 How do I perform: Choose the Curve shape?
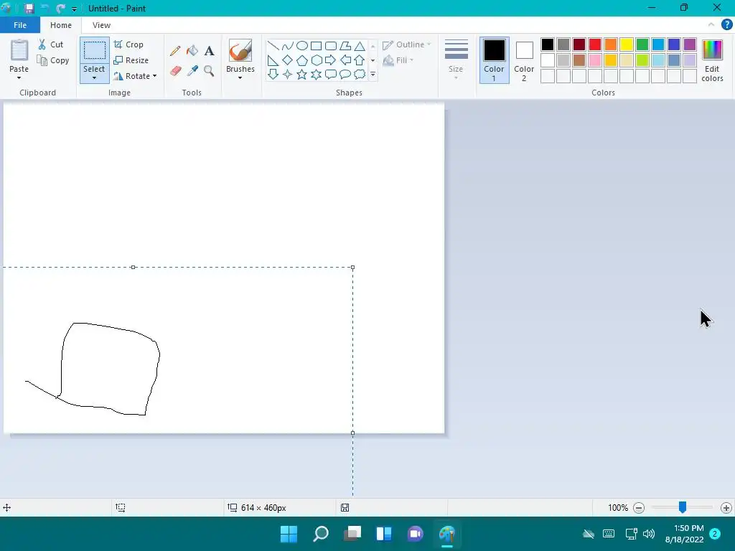287,45
